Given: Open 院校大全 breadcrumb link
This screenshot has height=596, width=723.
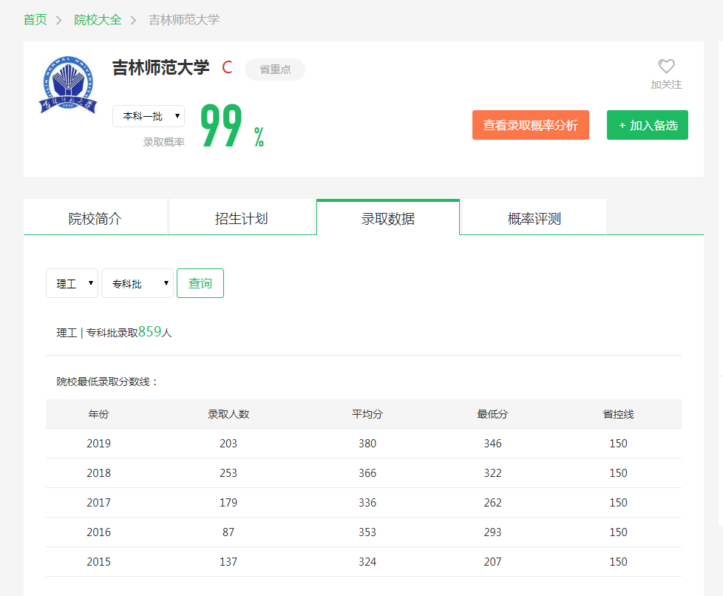Looking at the screenshot, I should [x=98, y=20].
